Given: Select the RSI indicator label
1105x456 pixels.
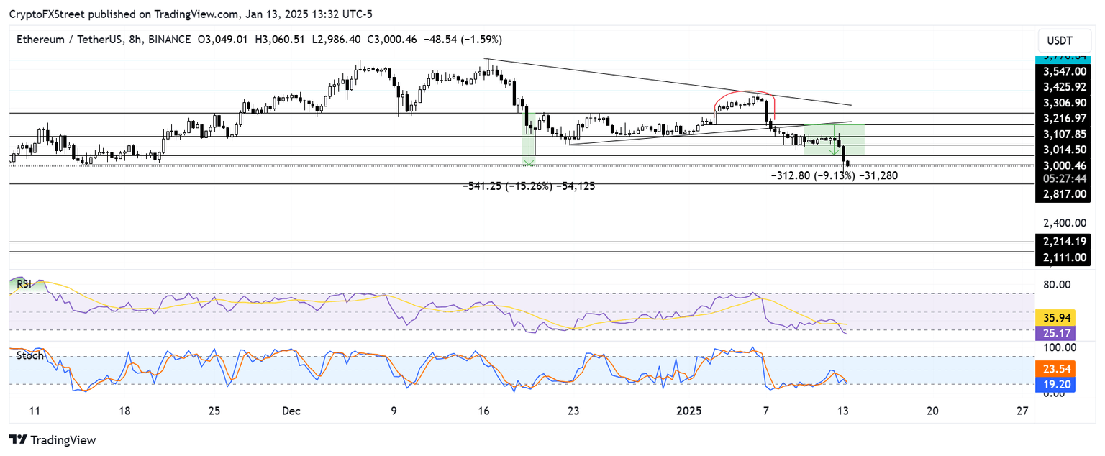Looking at the screenshot, I should click(x=25, y=283).
